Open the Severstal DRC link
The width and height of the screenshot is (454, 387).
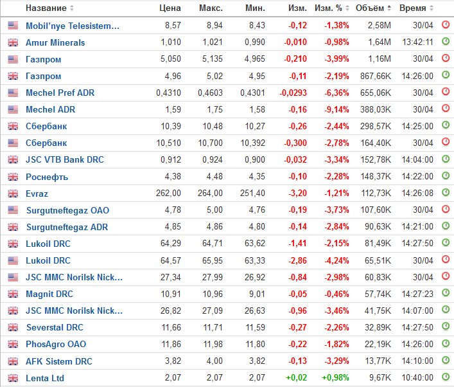tap(55, 328)
